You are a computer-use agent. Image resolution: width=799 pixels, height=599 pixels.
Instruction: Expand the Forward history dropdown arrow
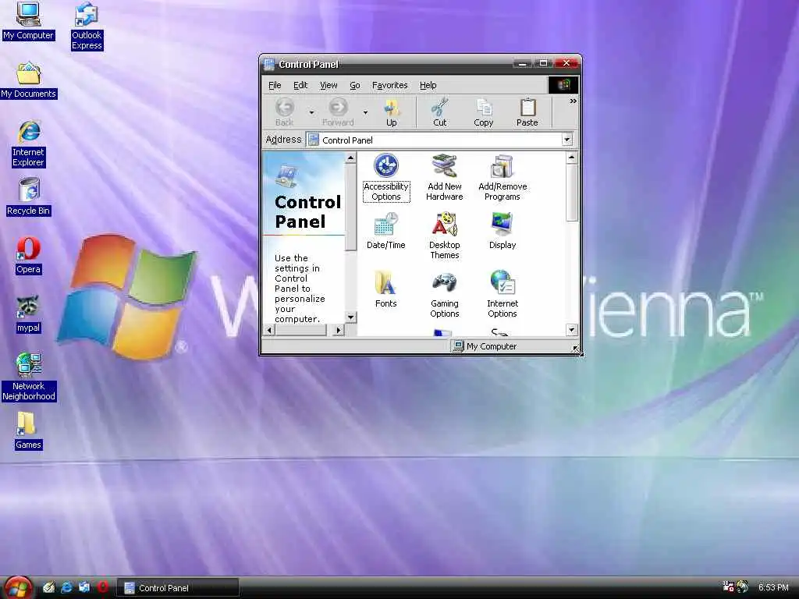(365, 112)
